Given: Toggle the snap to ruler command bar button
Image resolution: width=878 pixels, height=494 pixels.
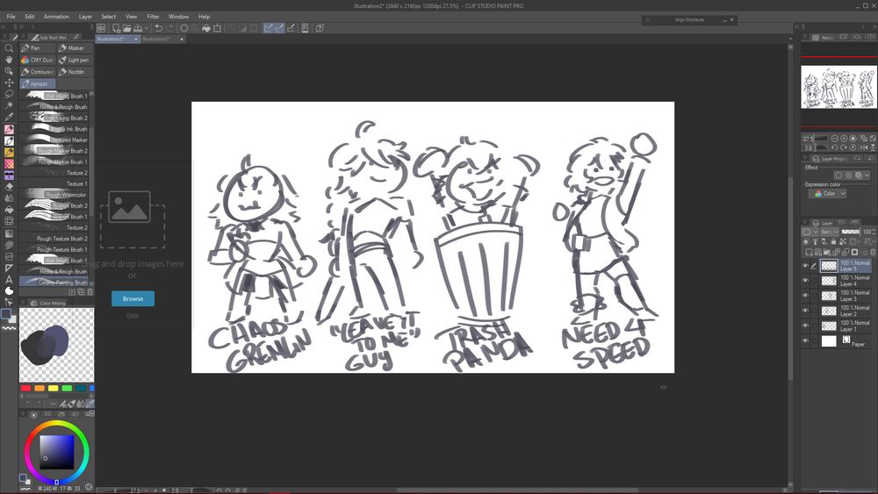Looking at the screenshot, I should [268, 28].
